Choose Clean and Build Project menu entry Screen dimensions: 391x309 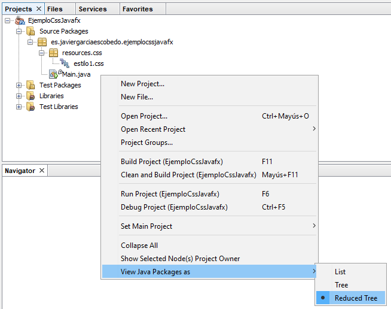click(x=188, y=175)
